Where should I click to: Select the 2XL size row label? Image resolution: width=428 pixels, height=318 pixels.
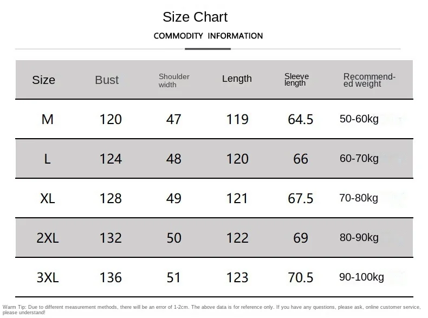click(48, 238)
